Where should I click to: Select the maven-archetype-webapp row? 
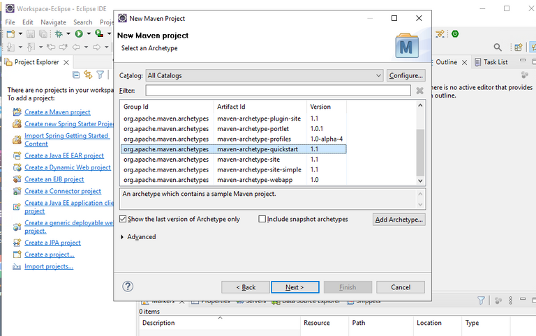(x=234, y=180)
